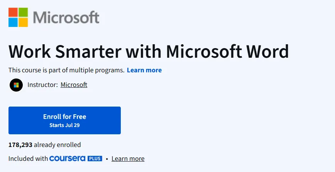
Task: Click the already enrolled text
Action: point(57,145)
